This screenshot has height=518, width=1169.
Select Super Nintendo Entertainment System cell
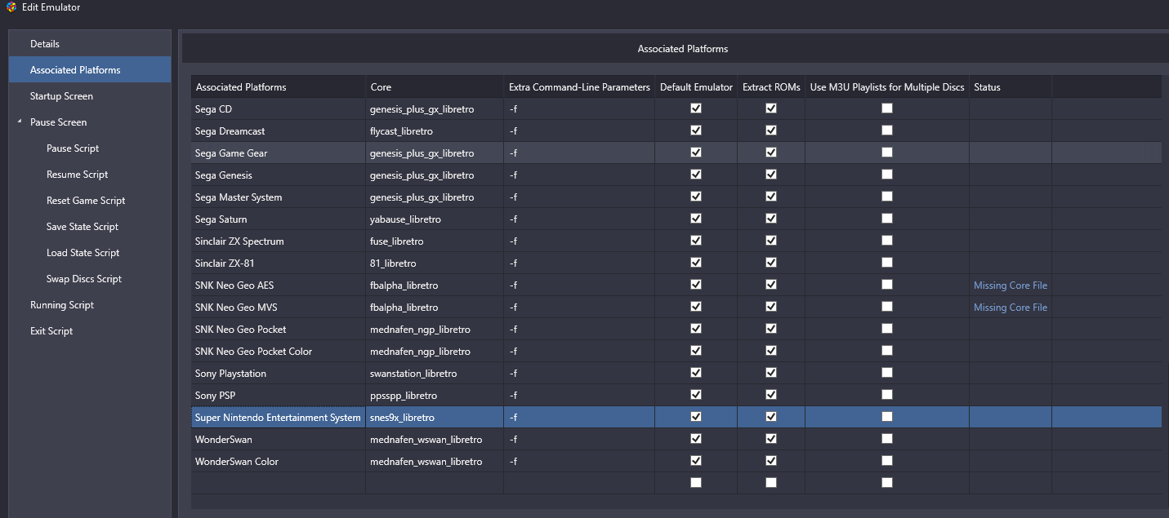tap(279, 417)
